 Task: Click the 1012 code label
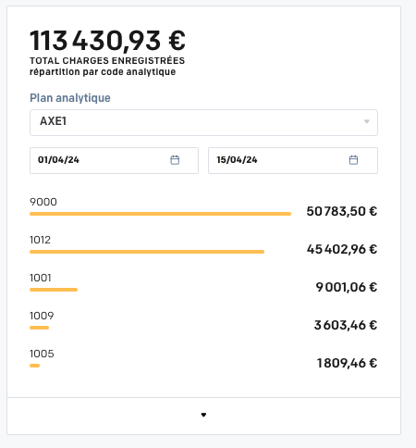40,240
